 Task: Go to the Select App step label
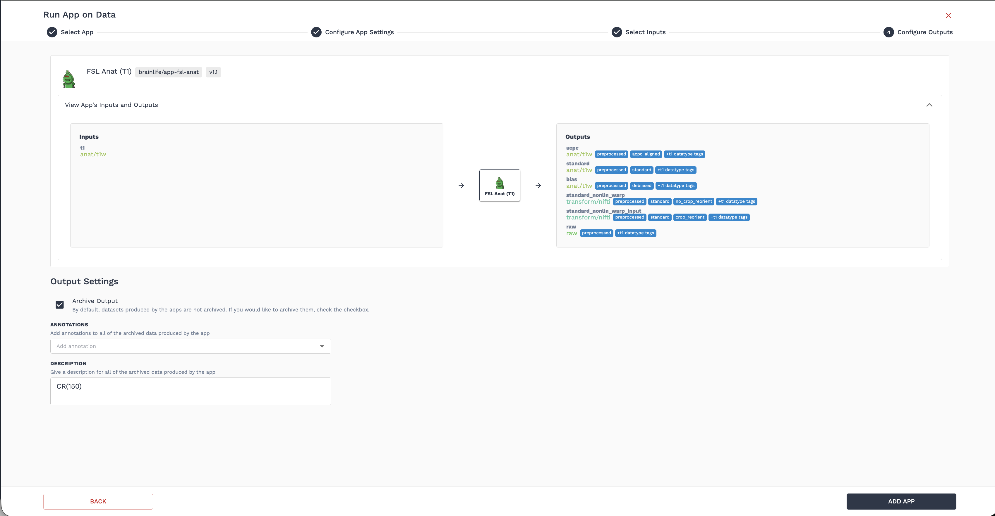point(77,32)
